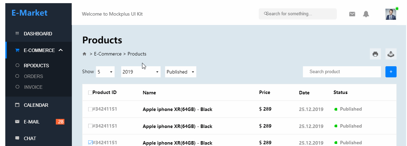Click the home icon in breadcrumb
Image resolution: width=407 pixels, height=146 pixels.
(84, 54)
